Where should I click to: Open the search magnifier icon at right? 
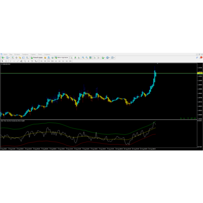click(197, 57)
